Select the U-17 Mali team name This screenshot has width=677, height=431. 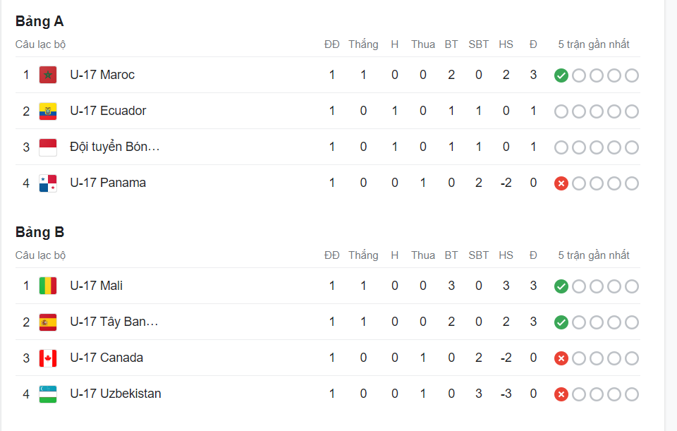coord(97,286)
